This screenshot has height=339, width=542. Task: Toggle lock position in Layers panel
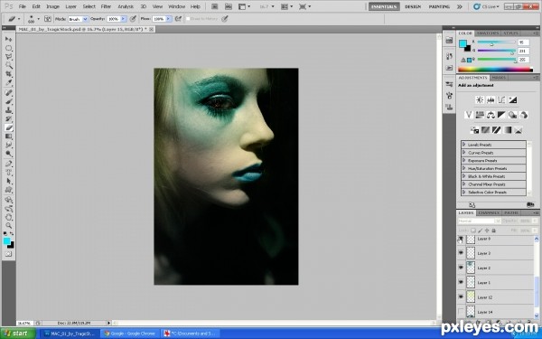[x=487, y=231]
